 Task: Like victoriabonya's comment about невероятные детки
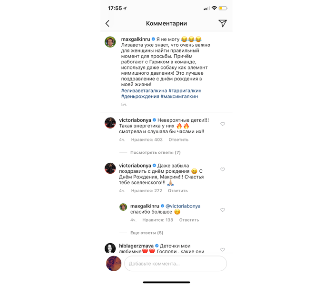tap(222, 124)
